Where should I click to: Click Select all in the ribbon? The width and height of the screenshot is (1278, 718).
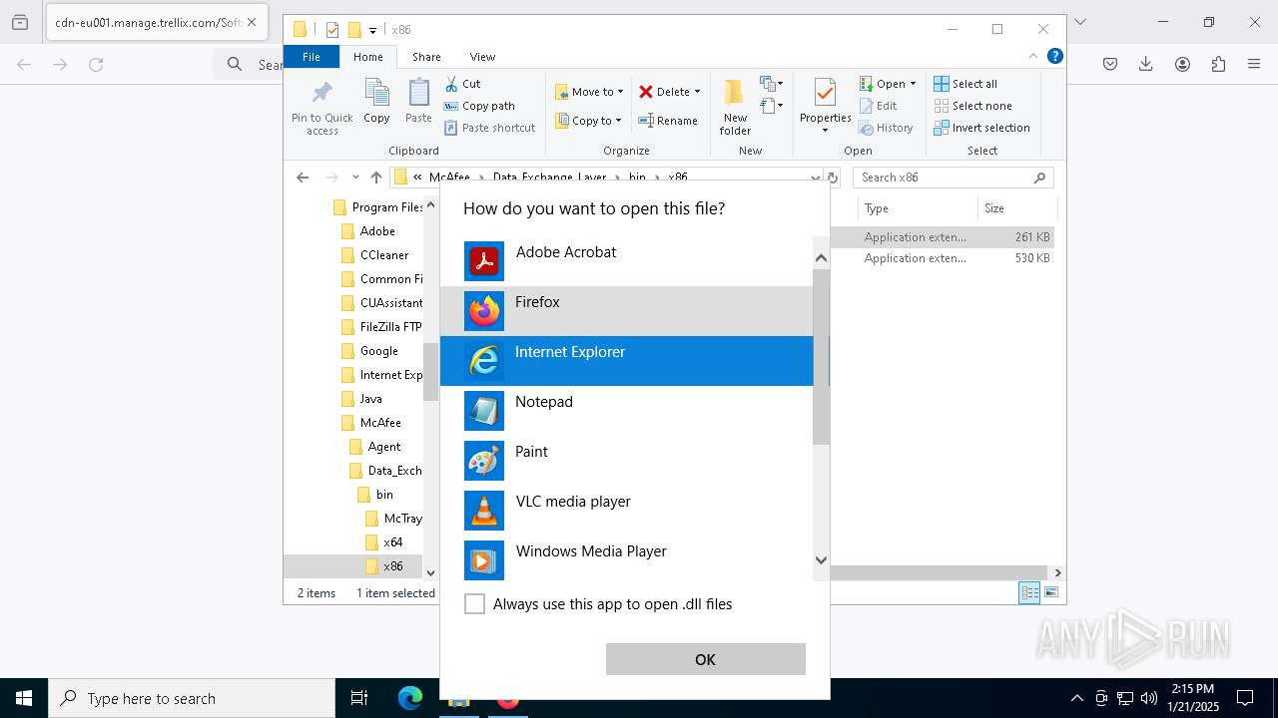[965, 84]
